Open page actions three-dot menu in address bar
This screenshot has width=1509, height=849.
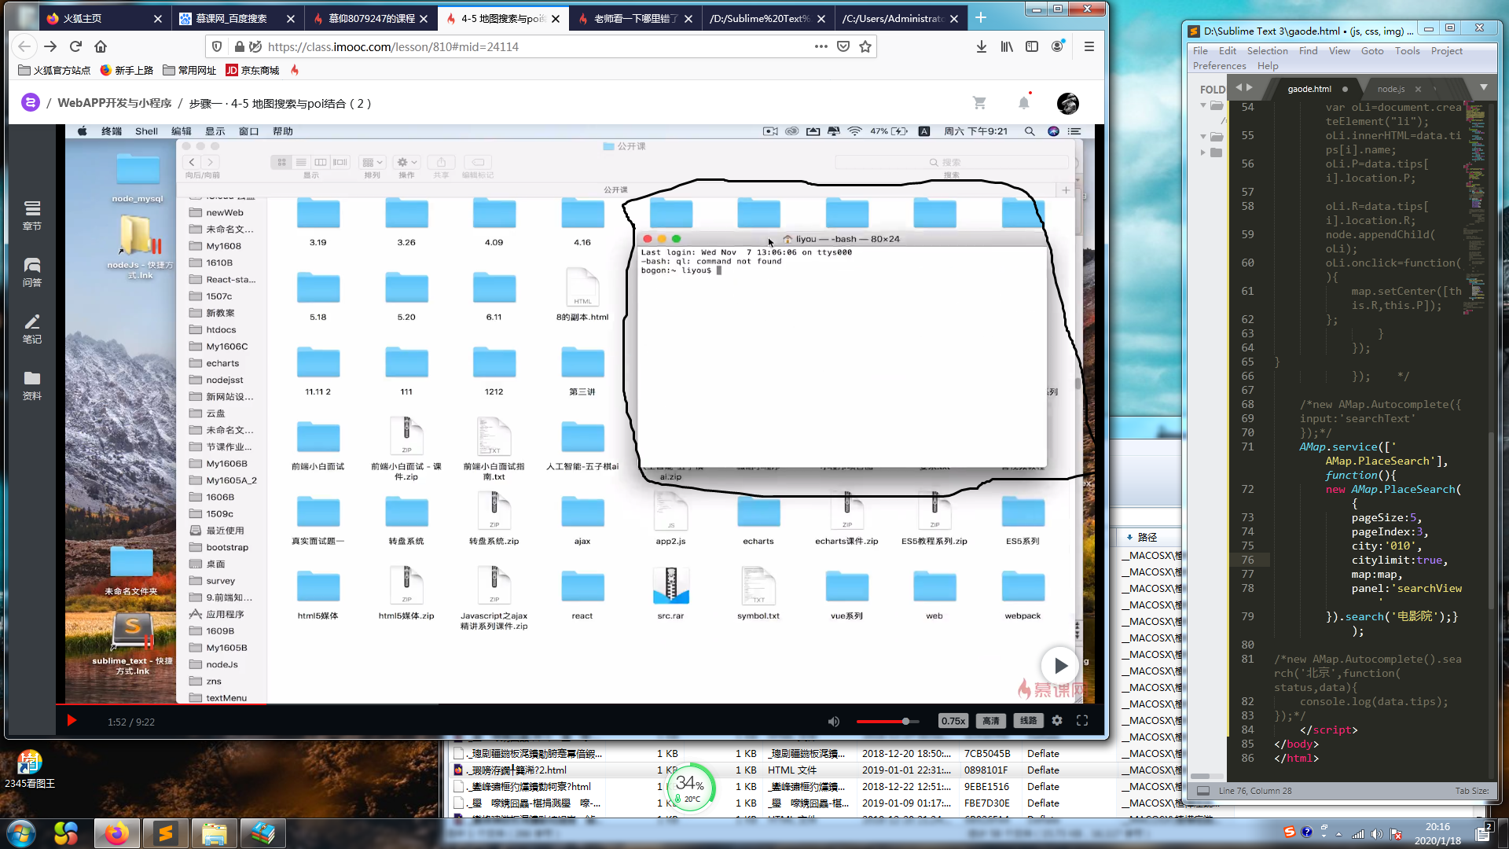click(821, 46)
